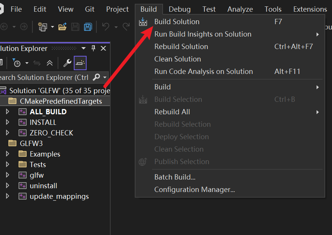Choose Clean Solution menu entry
Screen dimensions: 332x235
coord(230,59)
